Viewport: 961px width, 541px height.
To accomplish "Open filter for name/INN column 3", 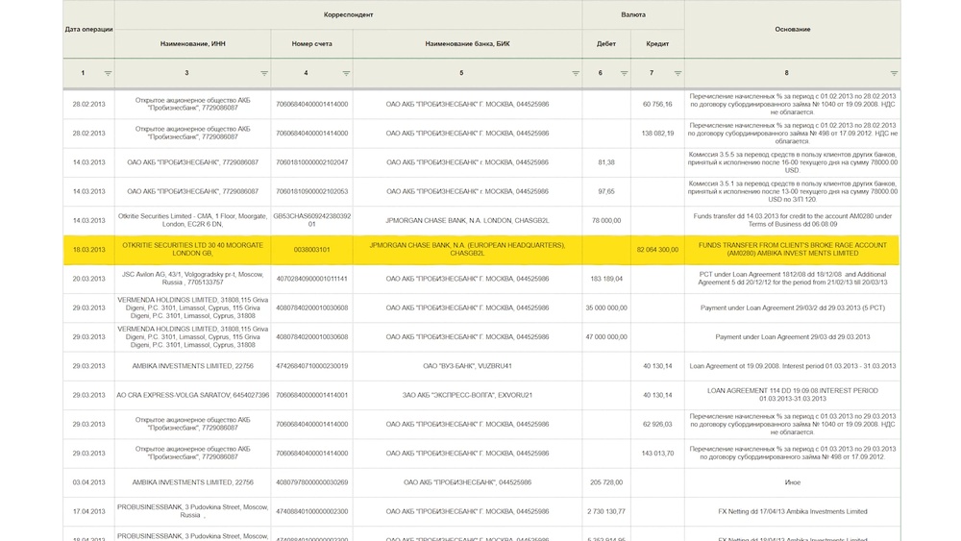I will [x=263, y=73].
